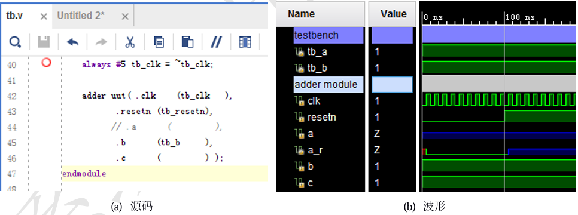Switch to the Untitled 2* tab
578x215 pixels.
pos(81,16)
